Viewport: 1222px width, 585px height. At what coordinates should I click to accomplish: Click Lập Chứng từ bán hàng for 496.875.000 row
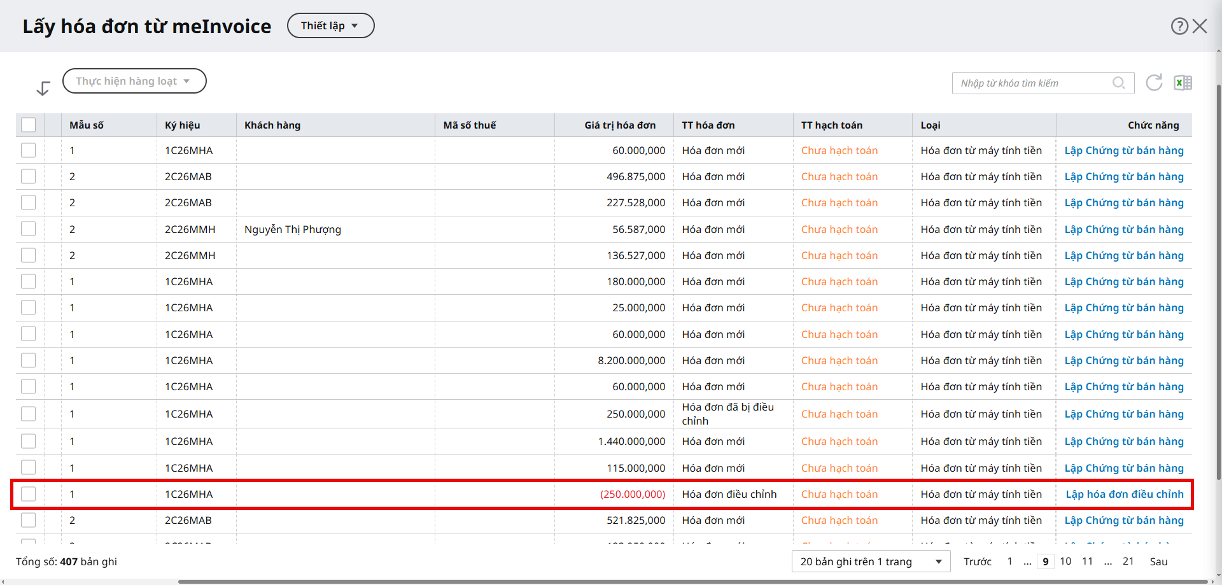click(x=1124, y=176)
